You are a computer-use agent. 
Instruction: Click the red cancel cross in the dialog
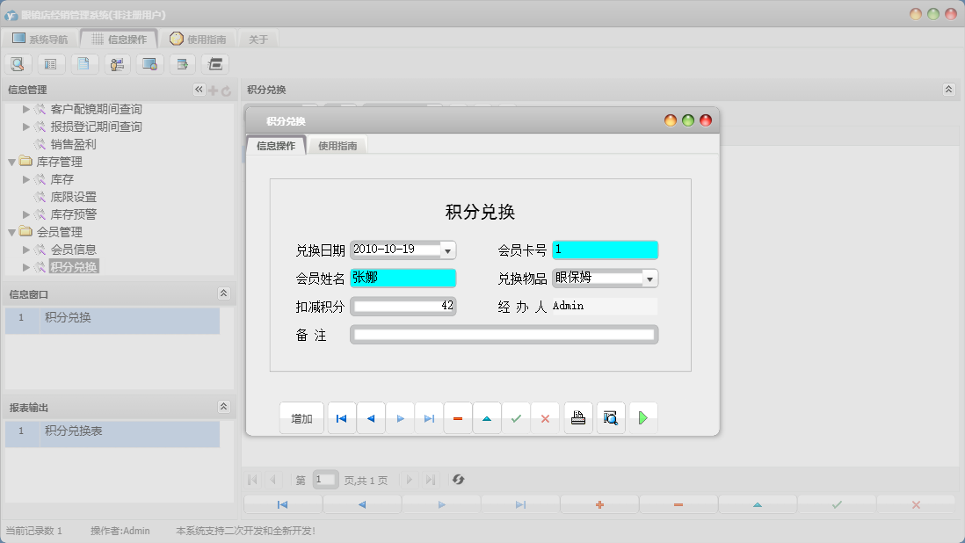point(545,417)
